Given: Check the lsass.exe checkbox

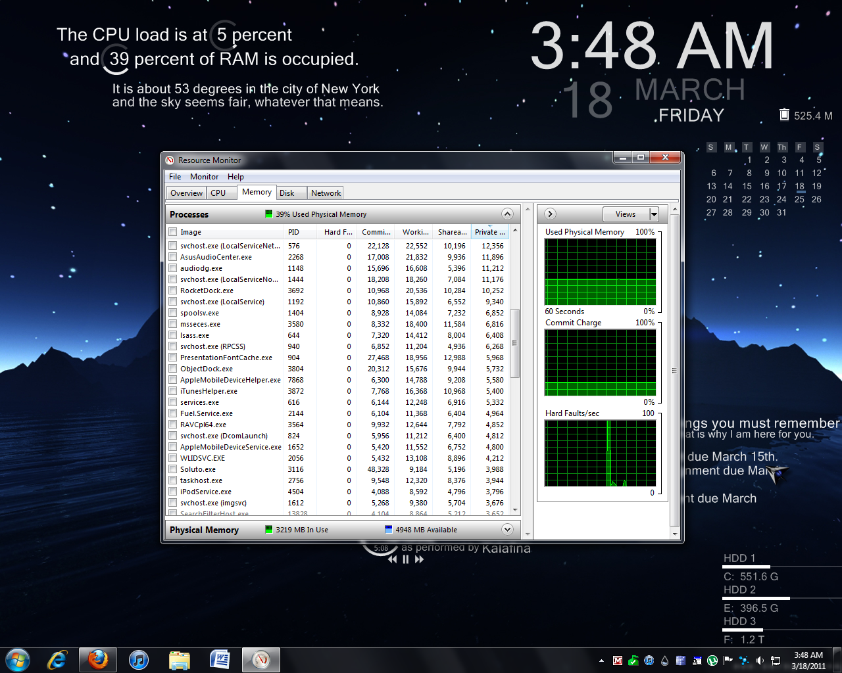Looking at the screenshot, I should (x=173, y=335).
